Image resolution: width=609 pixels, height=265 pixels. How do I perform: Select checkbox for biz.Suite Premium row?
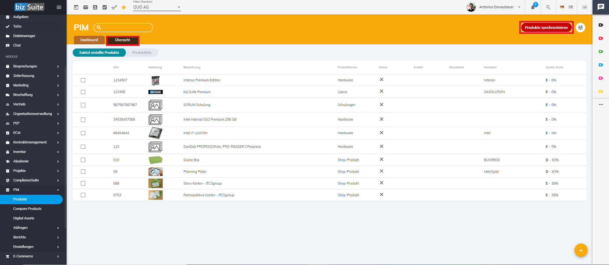tap(83, 92)
